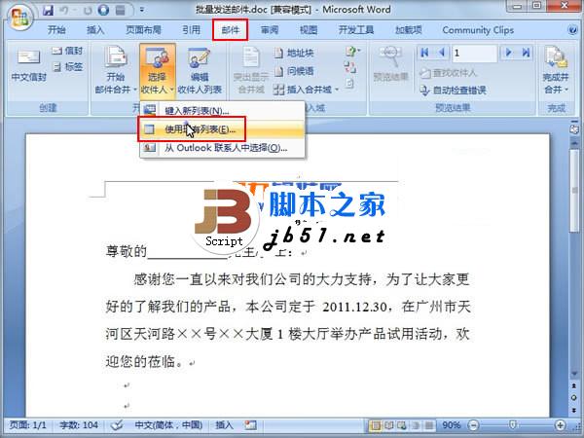Click the 90% zoom level button

[452, 425]
